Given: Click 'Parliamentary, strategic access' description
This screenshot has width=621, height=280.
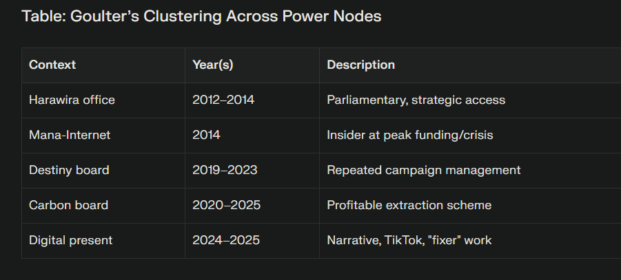Looking at the screenshot, I should [416, 100].
